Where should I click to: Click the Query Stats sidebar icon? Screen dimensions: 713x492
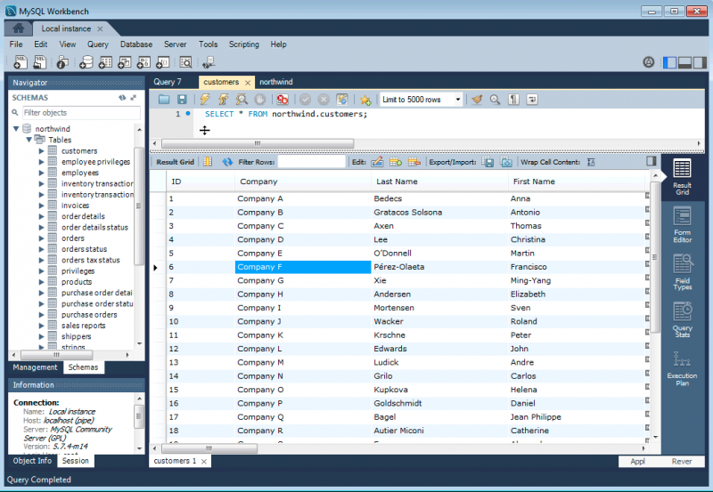(682, 319)
